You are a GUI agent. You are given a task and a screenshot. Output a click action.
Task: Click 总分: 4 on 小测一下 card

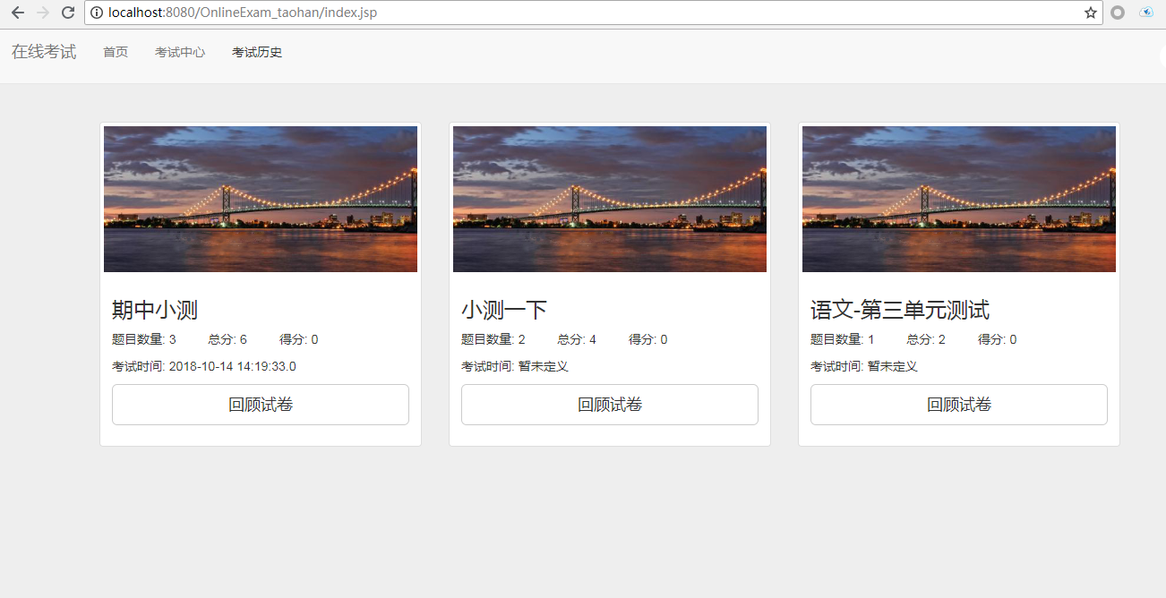coord(577,339)
